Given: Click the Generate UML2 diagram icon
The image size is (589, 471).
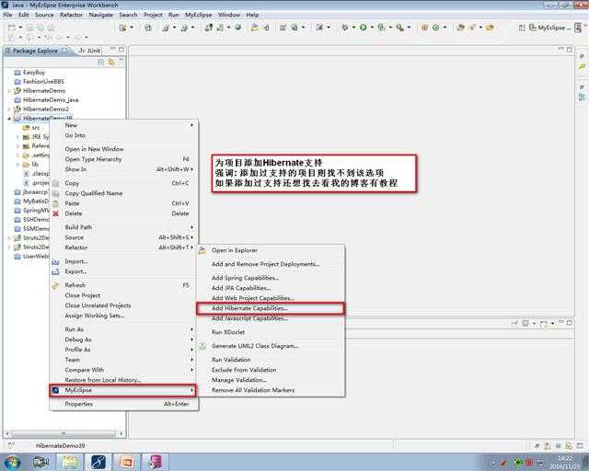Looking at the screenshot, I should point(202,346).
